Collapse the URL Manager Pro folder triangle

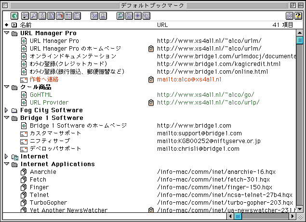click(x=7, y=33)
